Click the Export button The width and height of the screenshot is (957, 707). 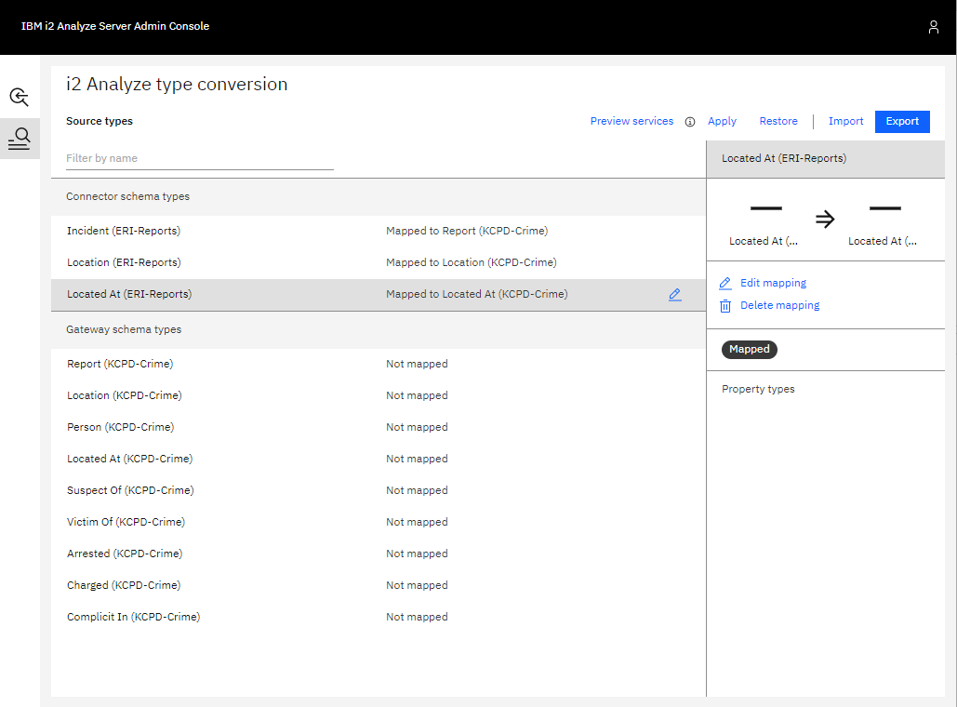[902, 121]
